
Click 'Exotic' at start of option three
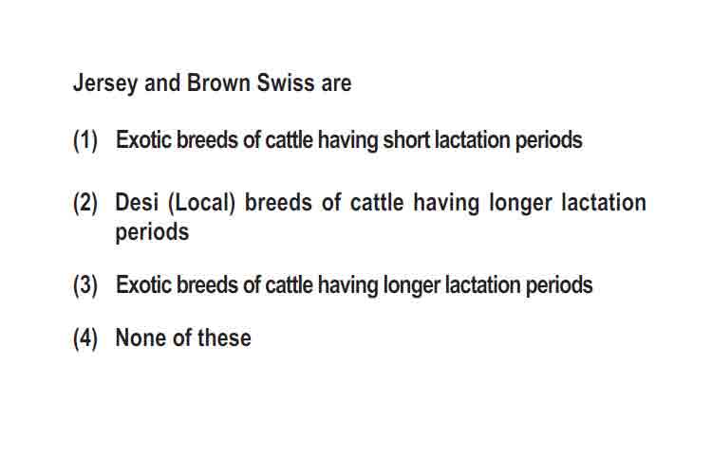(x=143, y=285)
